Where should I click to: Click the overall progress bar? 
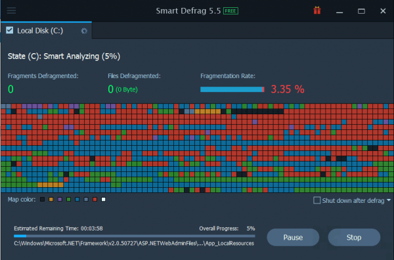tap(135, 236)
